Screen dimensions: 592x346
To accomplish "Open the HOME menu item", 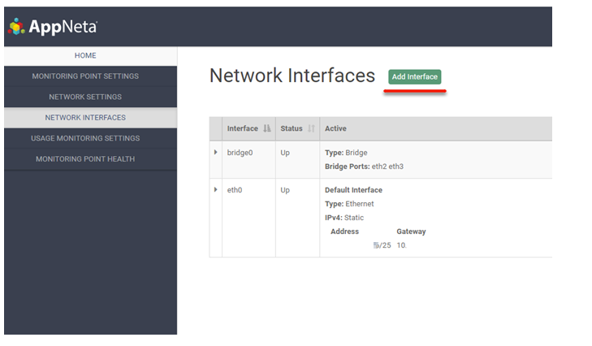I will tap(85, 55).
